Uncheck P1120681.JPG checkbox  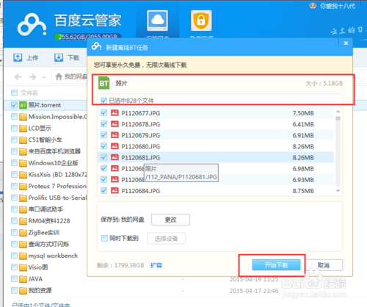(x=103, y=157)
